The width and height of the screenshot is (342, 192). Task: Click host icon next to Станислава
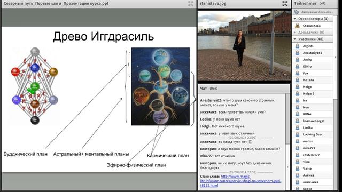coord(297,26)
